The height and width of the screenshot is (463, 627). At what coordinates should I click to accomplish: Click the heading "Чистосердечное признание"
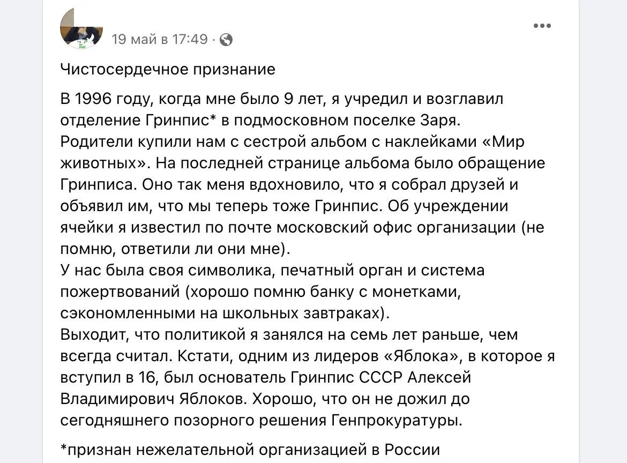pyautogui.click(x=168, y=69)
